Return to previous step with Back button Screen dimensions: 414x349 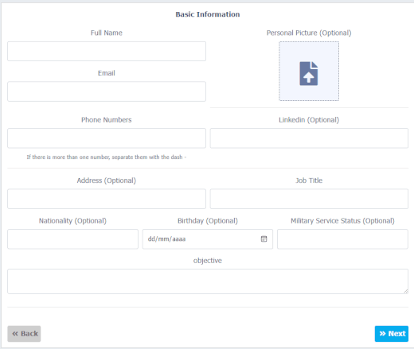point(24,334)
